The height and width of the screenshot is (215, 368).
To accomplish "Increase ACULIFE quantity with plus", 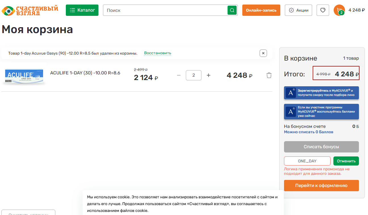I will (x=209, y=75).
